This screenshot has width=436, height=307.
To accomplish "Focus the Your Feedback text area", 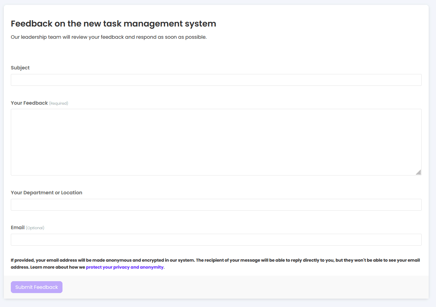I will click(x=216, y=142).
